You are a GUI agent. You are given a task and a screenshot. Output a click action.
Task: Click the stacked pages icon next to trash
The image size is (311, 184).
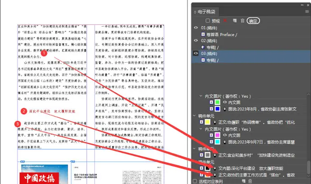coord(234,21)
